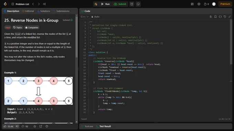Go to the previous problem arrow

[33, 4]
